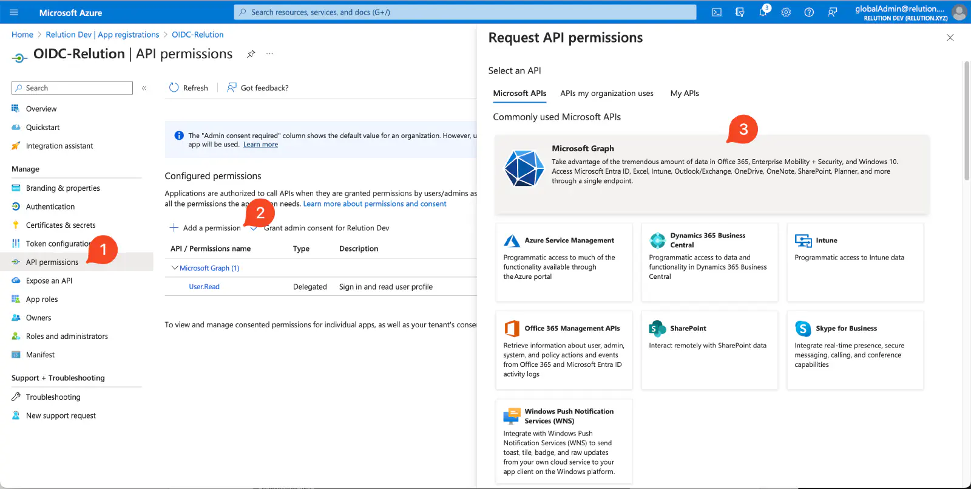Screen dimensions: 971x489
Task: Click the Refresh button
Action: click(189, 88)
